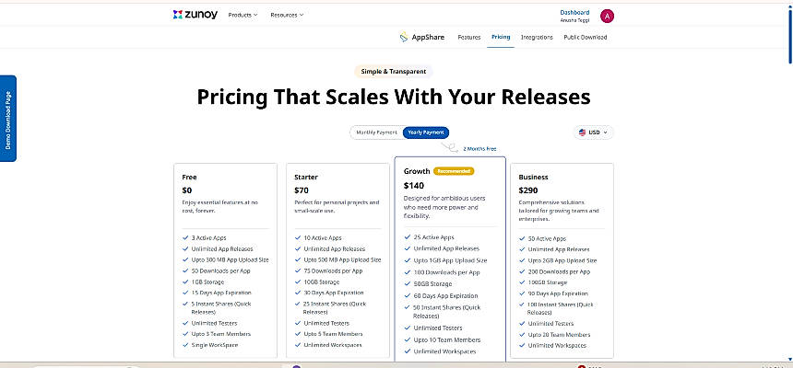The image size is (793, 368).
Task: Open the USD currency dropdown
Action: (593, 132)
